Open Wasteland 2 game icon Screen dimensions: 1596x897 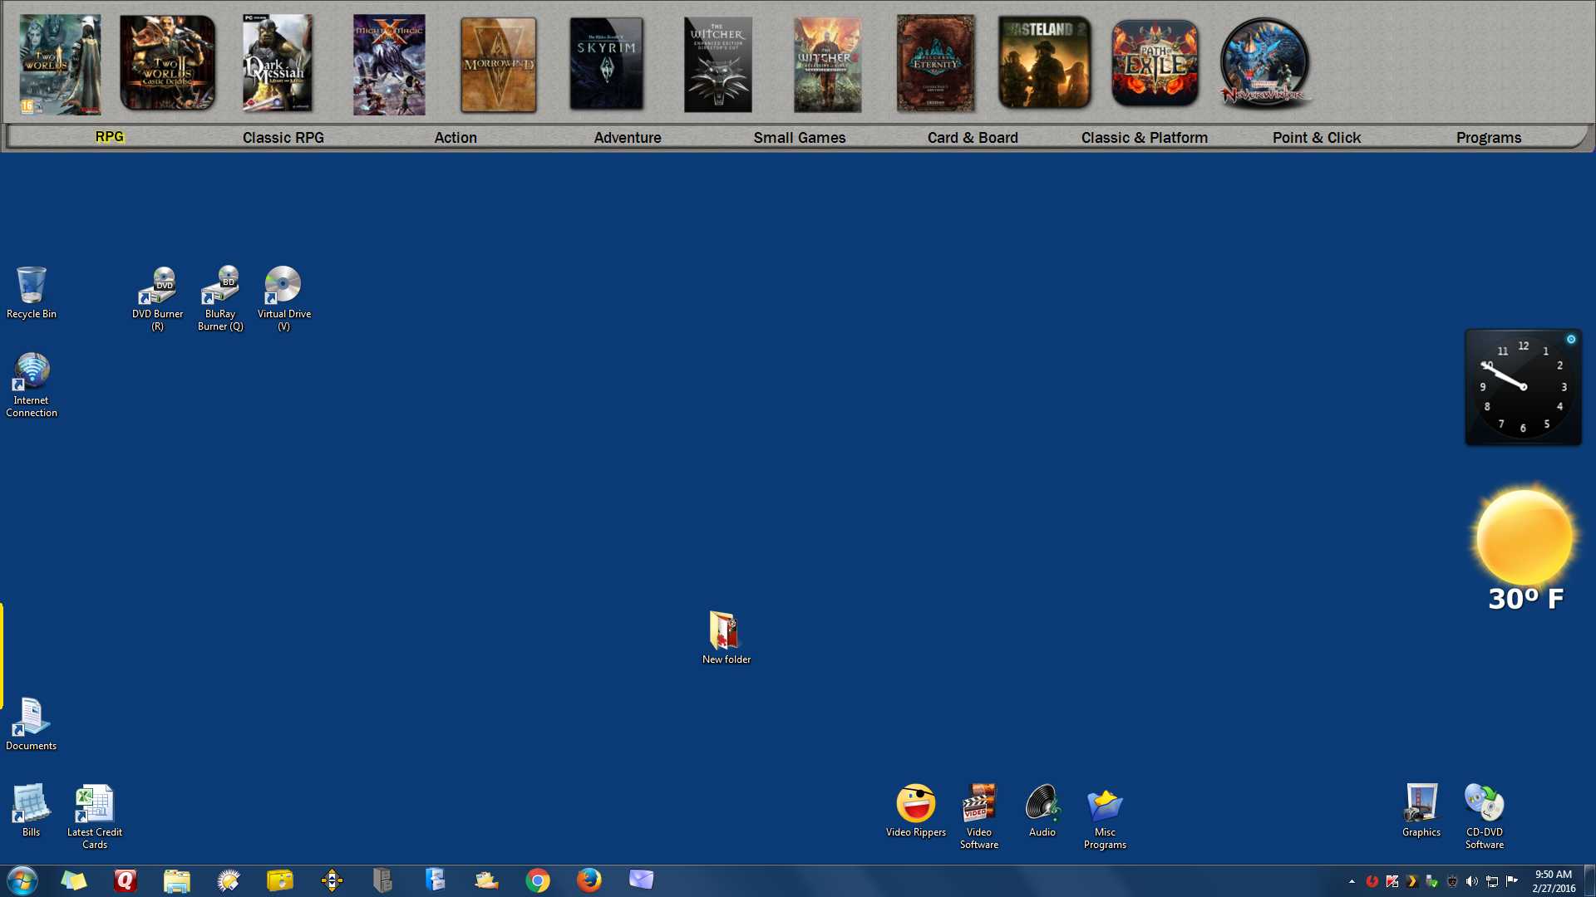click(1044, 64)
